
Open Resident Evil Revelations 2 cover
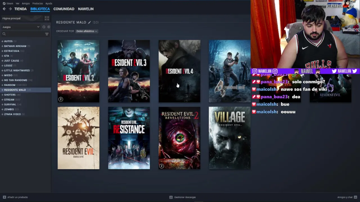[x=179, y=138]
